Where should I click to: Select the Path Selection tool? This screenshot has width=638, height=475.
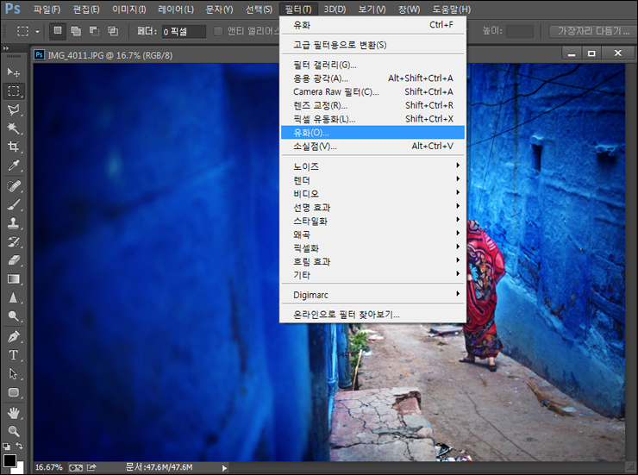(13, 374)
